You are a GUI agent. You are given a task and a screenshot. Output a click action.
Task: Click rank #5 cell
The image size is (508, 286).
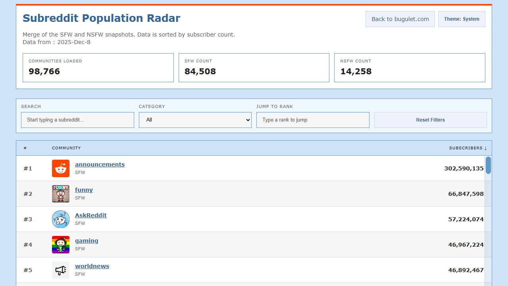28,270
